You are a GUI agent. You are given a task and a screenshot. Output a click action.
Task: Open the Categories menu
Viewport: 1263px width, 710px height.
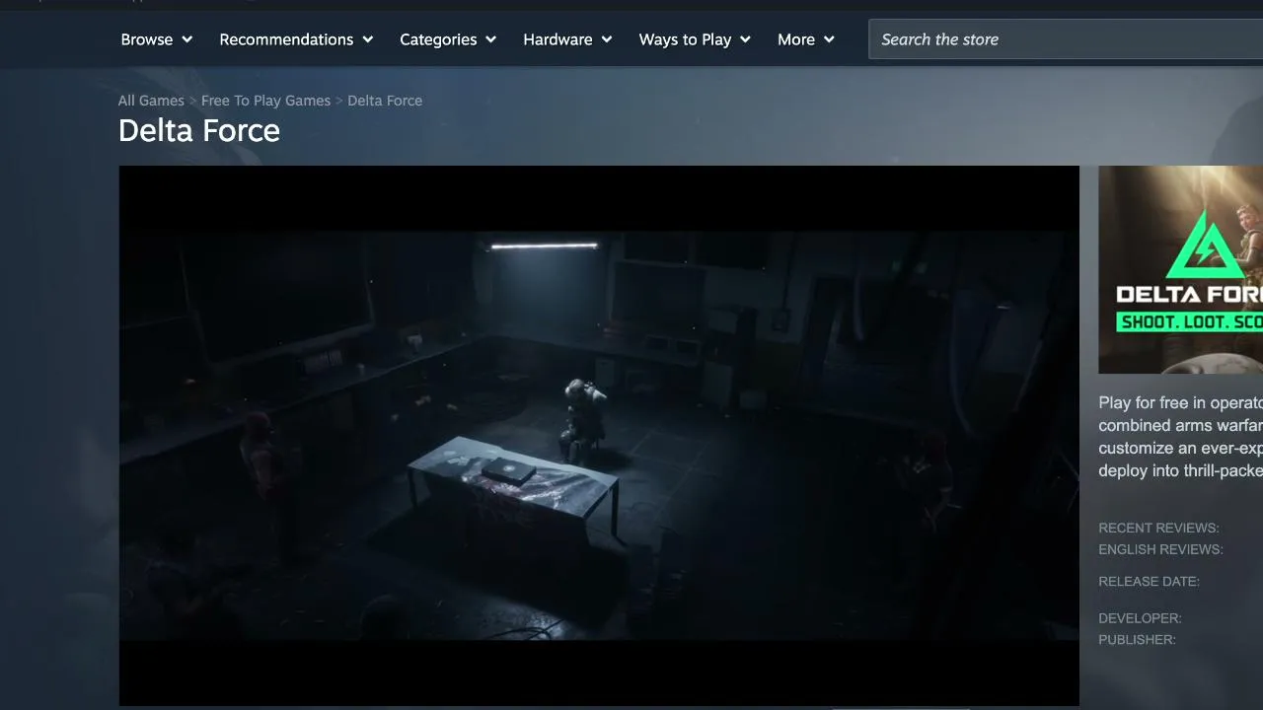pos(447,39)
